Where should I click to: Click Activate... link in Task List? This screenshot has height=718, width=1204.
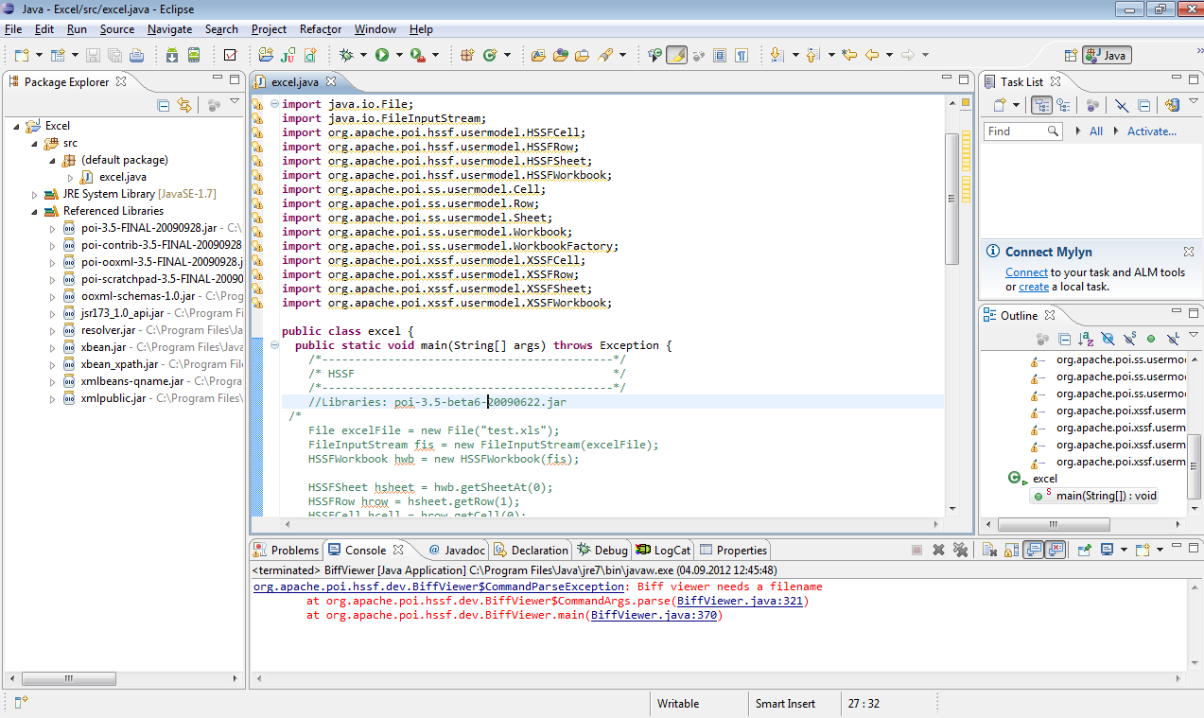(1152, 131)
